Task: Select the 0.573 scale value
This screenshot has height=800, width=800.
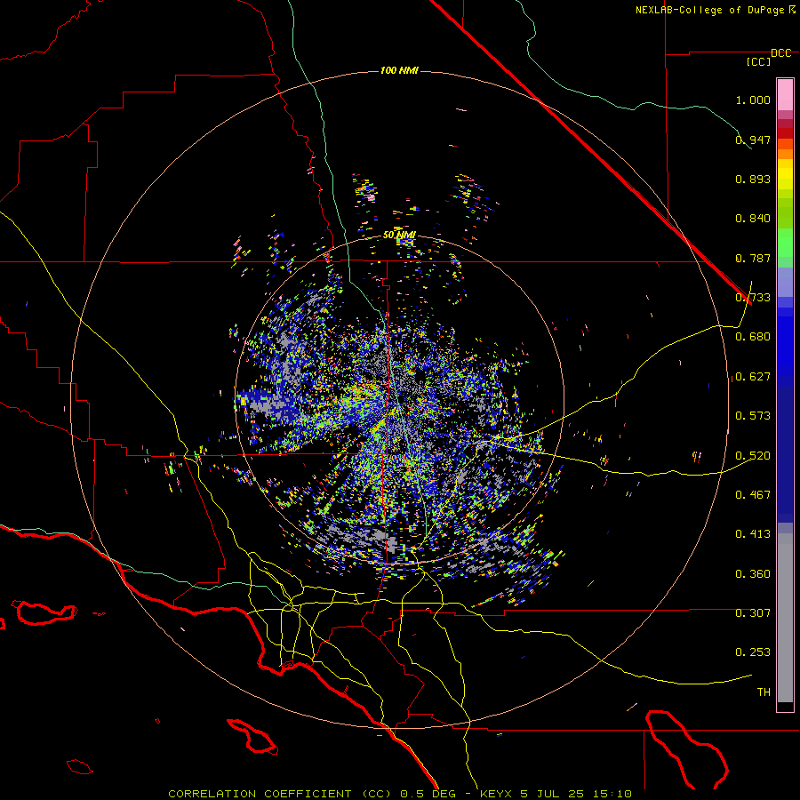Action: [753, 416]
